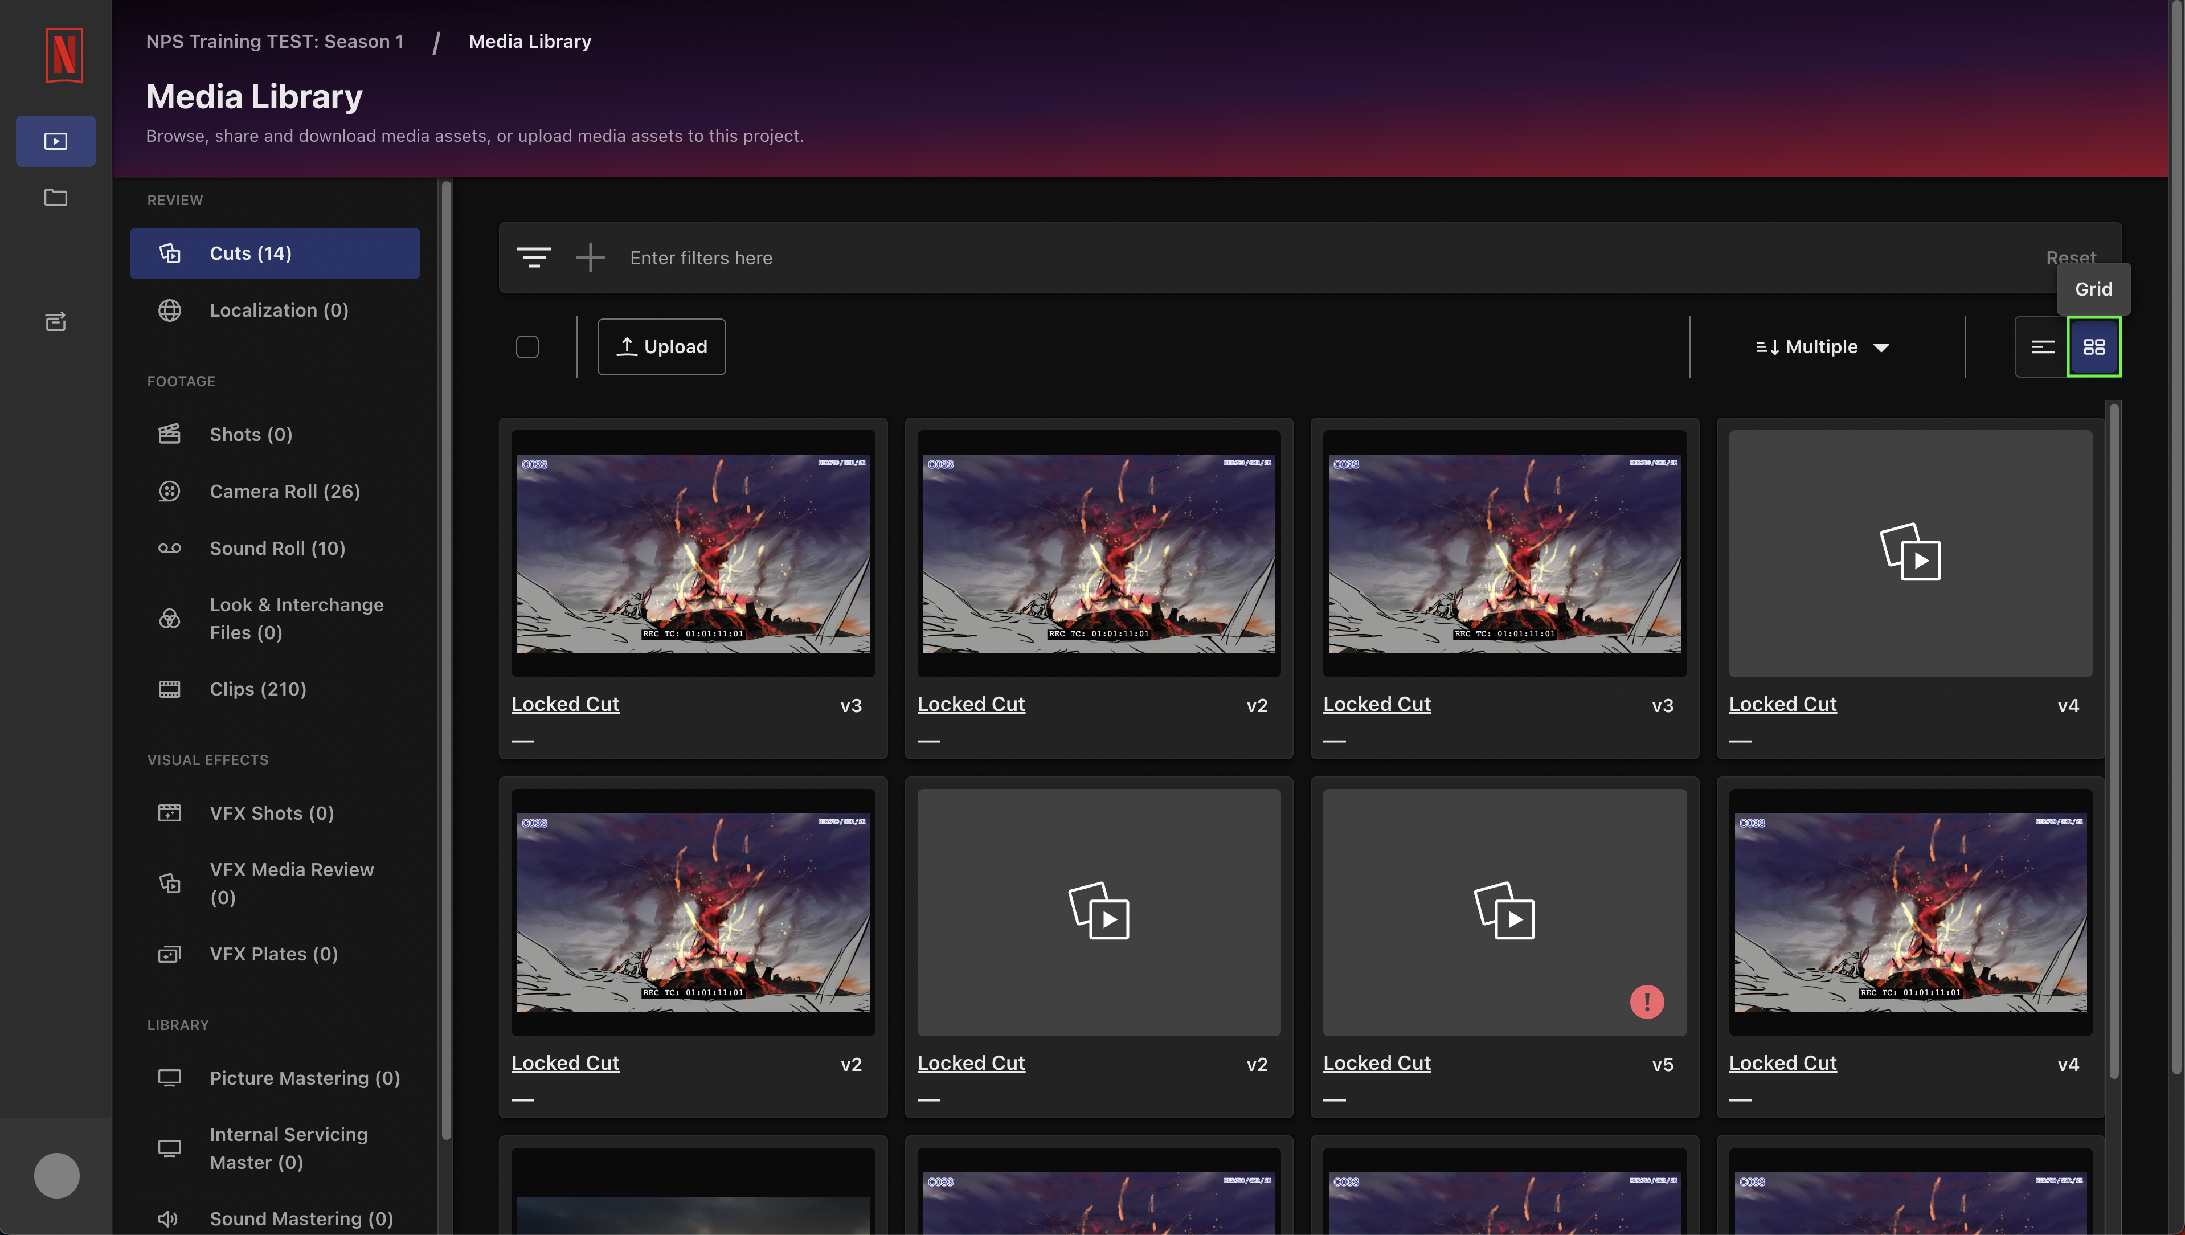
Task: Click the Media Library breadcrumb
Action: pyautogui.click(x=530, y=40)
